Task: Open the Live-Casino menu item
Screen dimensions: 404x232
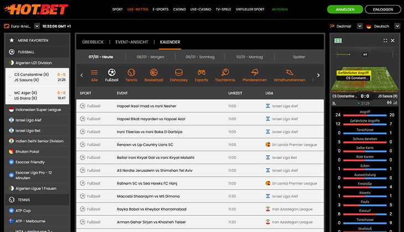Action: pyautogui.click(x=200, y=9)
